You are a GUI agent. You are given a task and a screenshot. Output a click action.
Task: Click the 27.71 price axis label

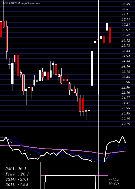126,19
